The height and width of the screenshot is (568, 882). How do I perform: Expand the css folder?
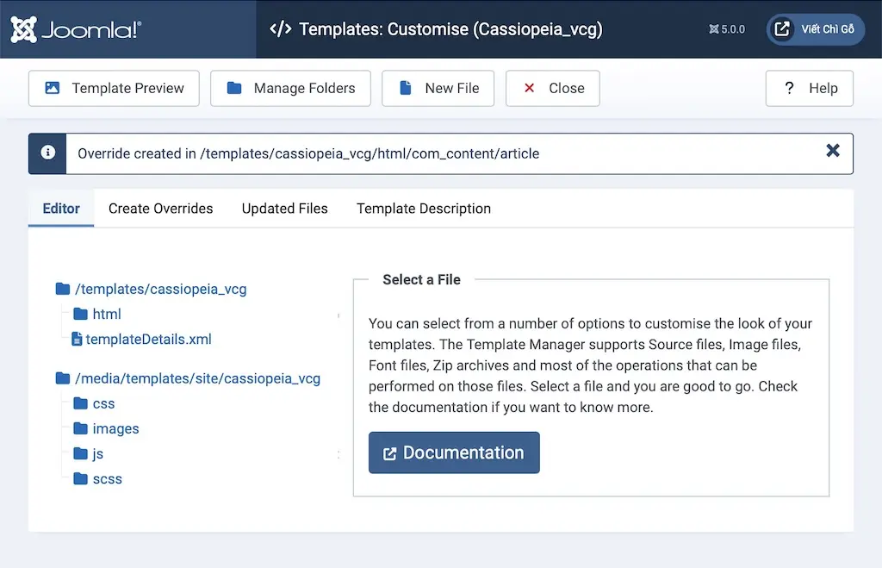103,404
